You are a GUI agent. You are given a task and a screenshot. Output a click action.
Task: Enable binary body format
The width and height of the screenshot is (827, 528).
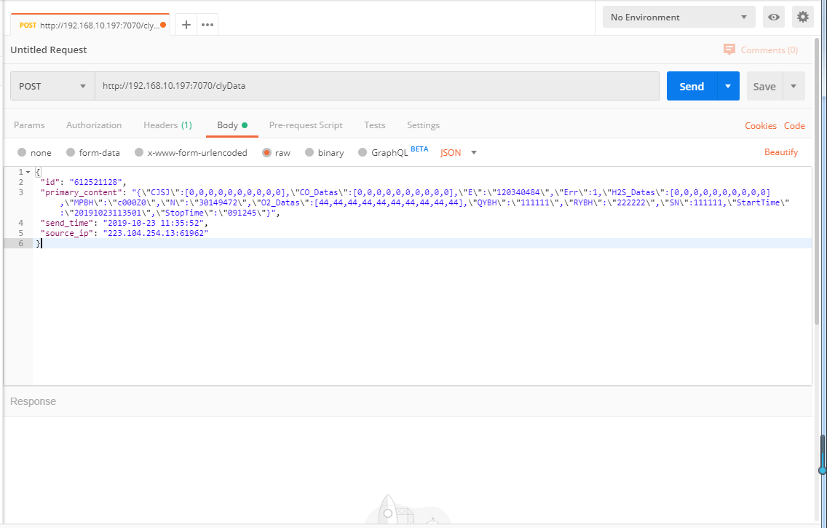[x=324, y=152]
